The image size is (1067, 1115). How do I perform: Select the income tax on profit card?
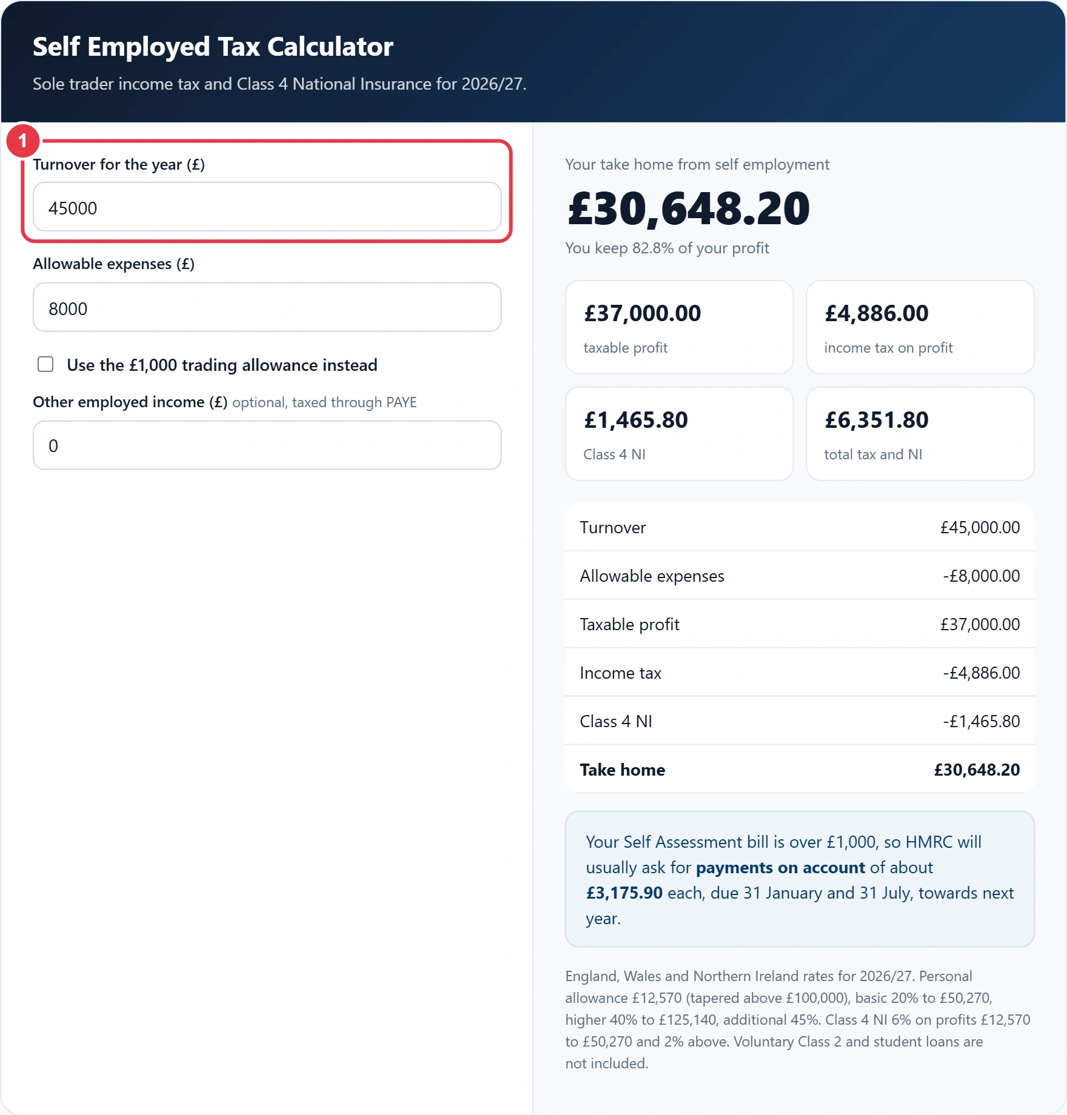pyautogui.click(x=920, y=327)
